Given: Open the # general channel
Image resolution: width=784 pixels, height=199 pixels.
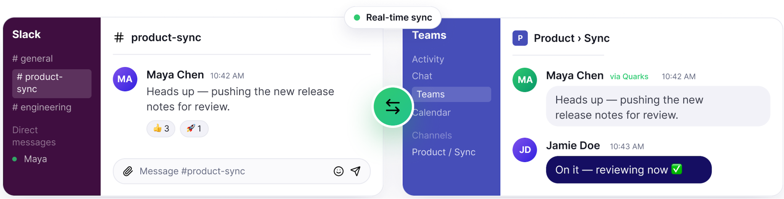Looking at the screenshot, I should 32,59.
